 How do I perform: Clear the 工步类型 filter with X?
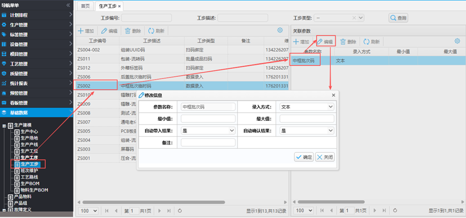[354, 18]
